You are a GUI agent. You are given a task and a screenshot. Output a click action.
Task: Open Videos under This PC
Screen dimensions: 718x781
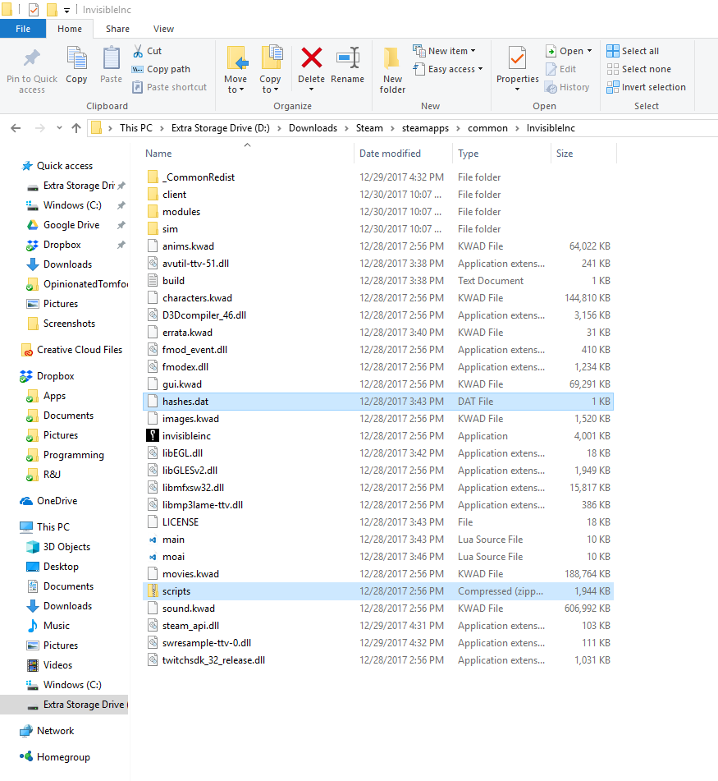(x=57, y=665)
